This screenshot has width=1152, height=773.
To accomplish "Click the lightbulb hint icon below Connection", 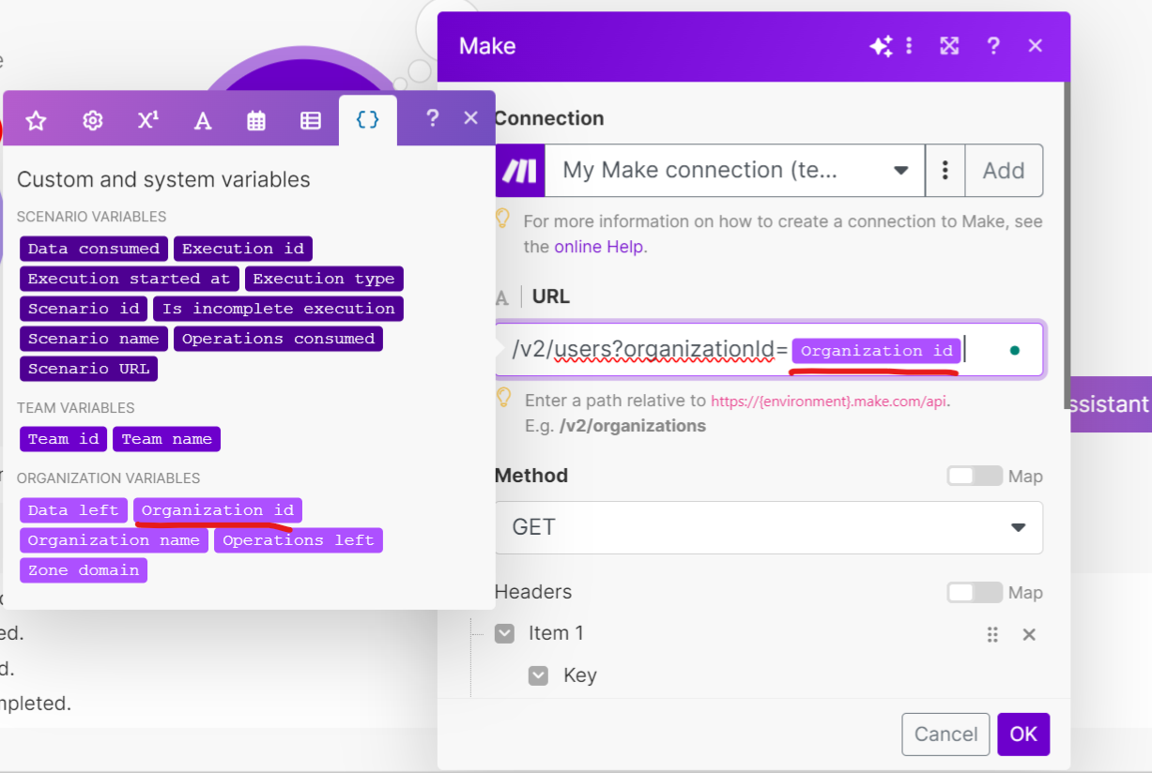I will point(503,219).
